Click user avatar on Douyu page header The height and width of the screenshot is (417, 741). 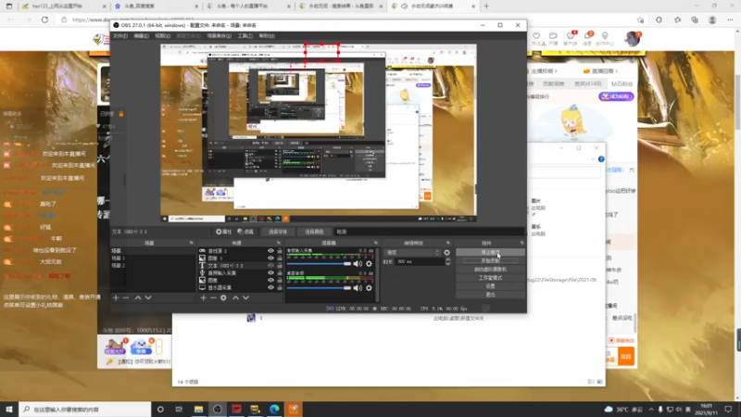[632, 39]
